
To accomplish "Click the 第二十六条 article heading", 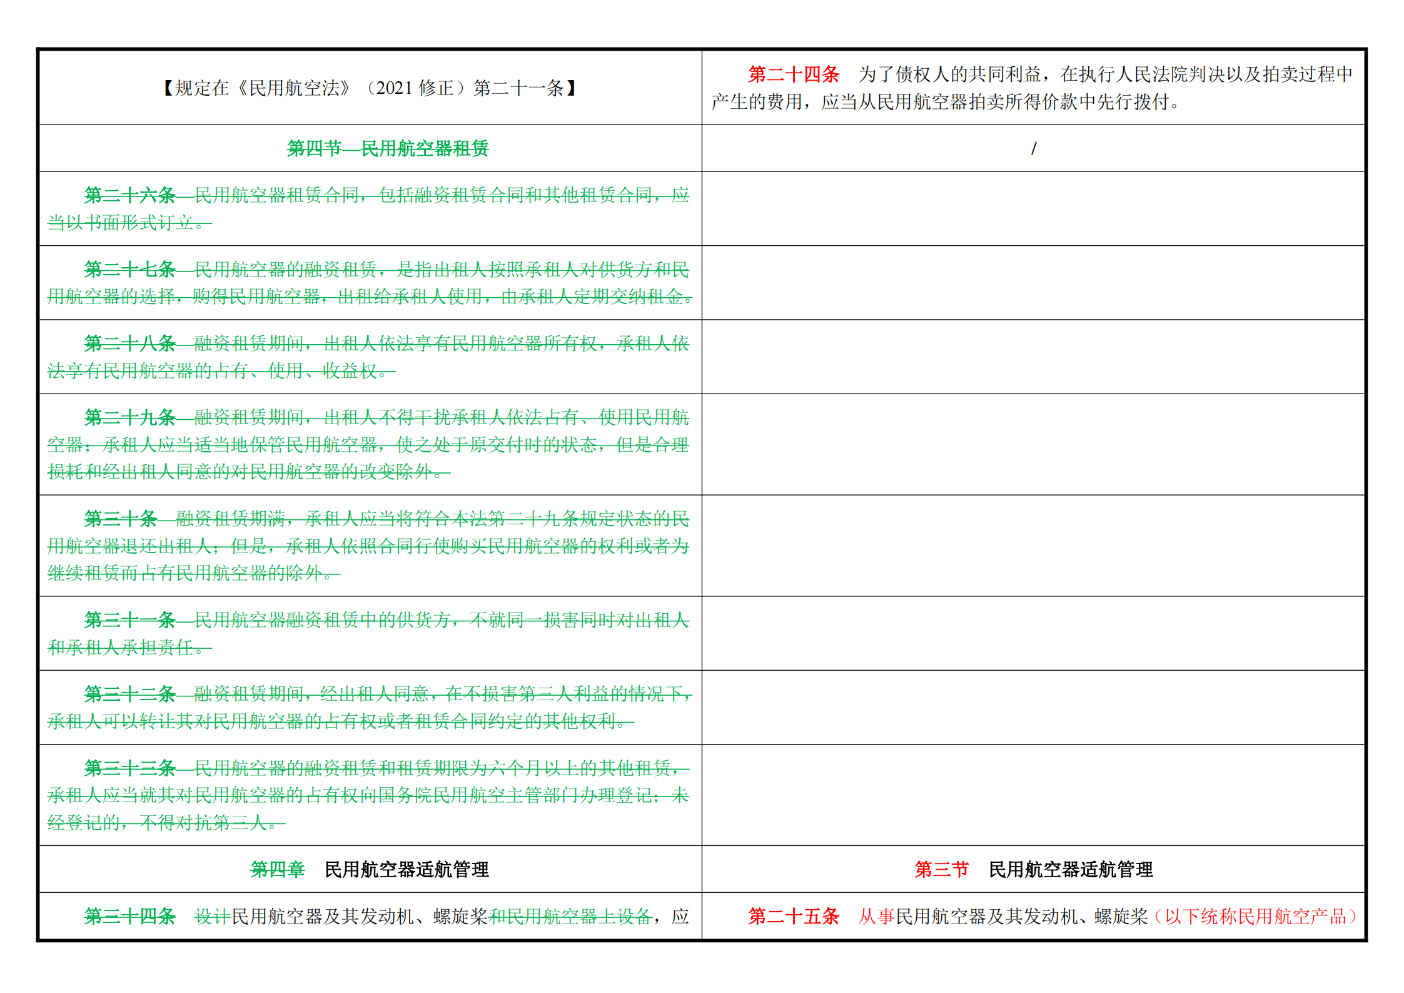I will (x=129, y=196).
